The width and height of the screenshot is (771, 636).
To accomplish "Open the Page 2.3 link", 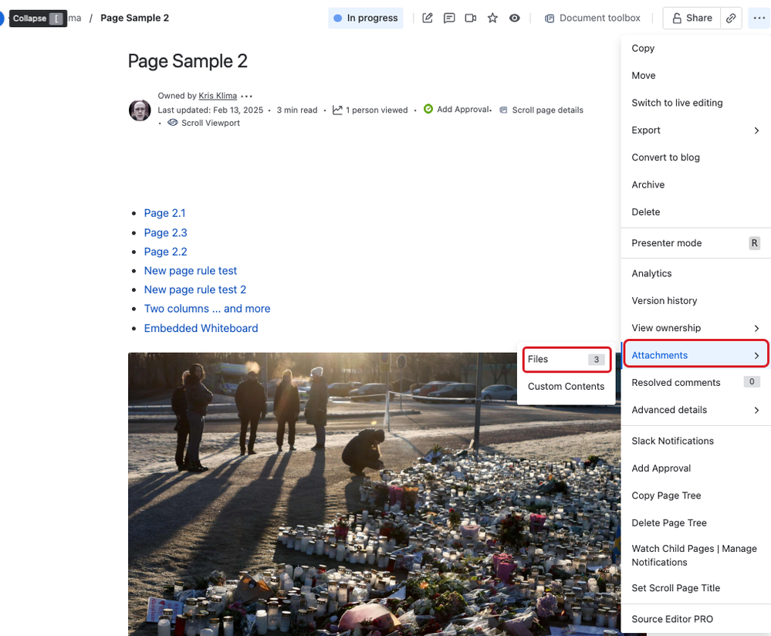I will pos(166,232).
